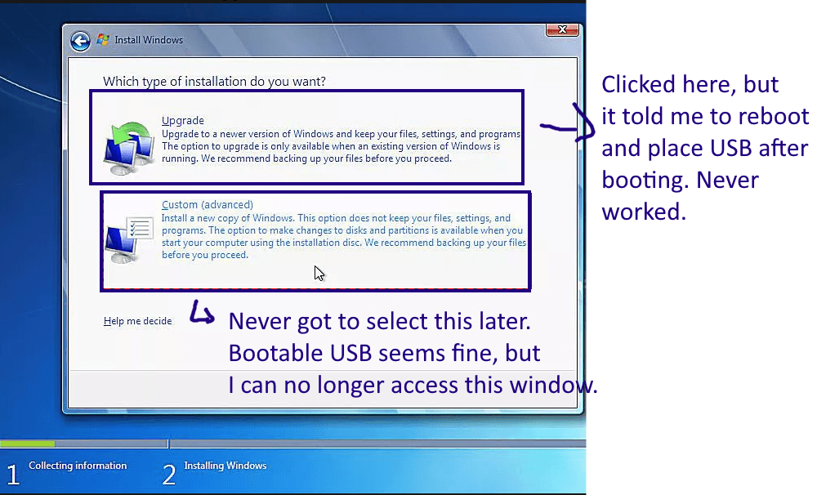817x495 pixels.
Task: Choose the Upgrade installation heading
Action: point(182,120)
